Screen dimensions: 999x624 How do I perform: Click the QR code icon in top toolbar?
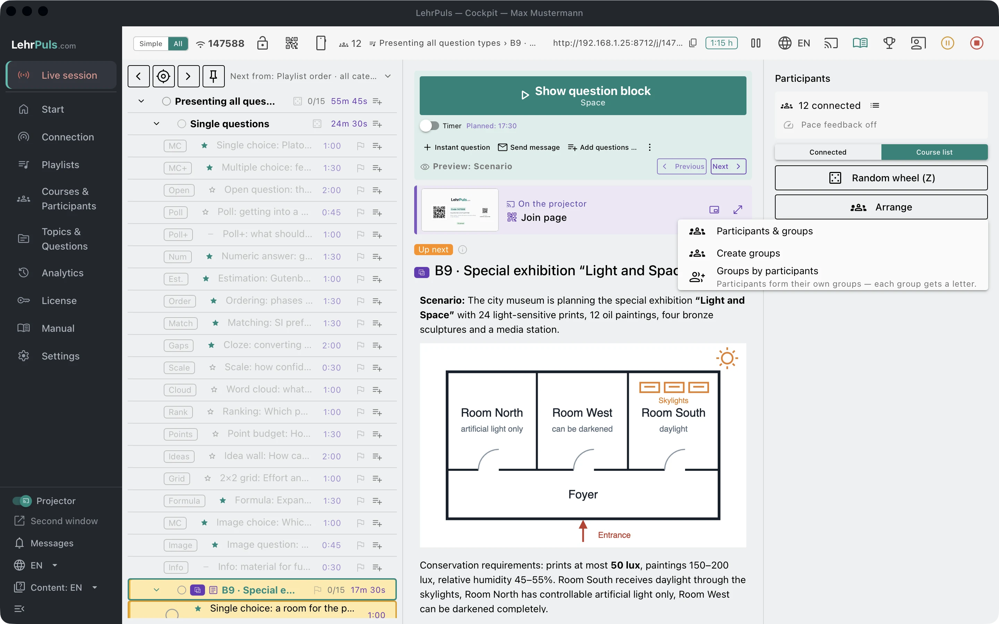tap(291, 43)
